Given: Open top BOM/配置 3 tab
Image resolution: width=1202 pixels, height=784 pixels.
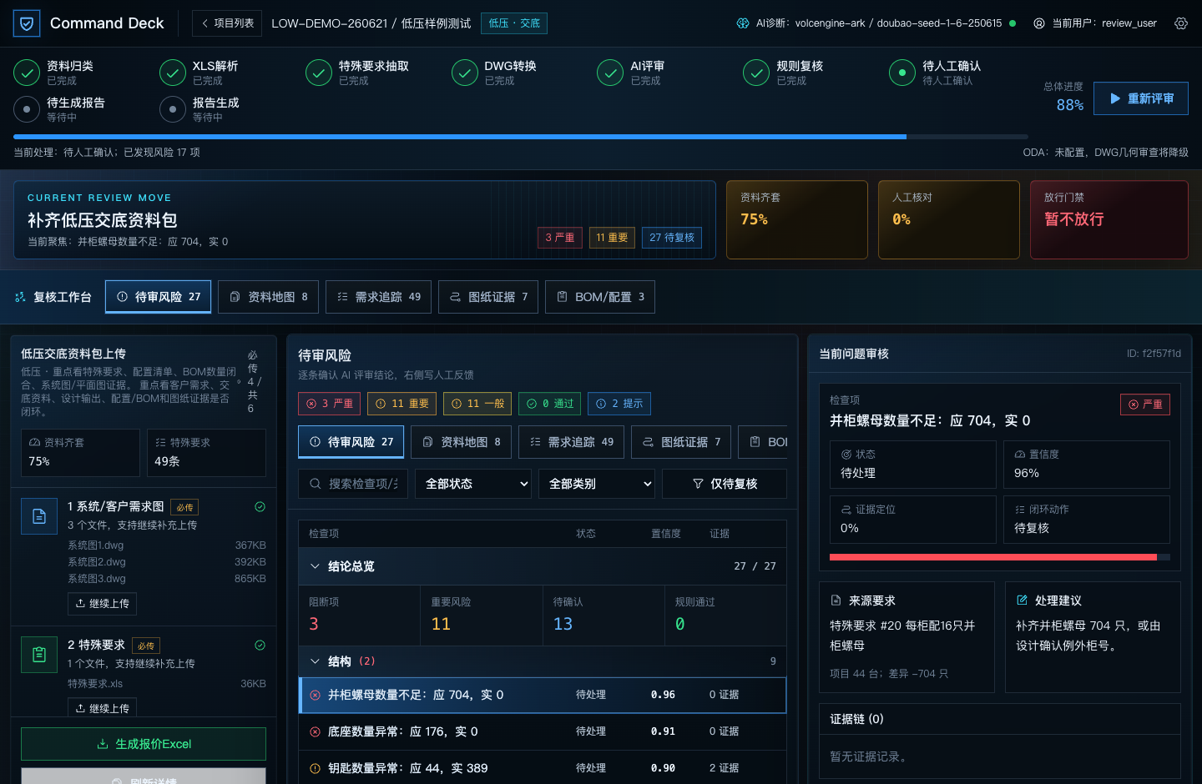Looking at the screenshot, I should coord(600,297).
